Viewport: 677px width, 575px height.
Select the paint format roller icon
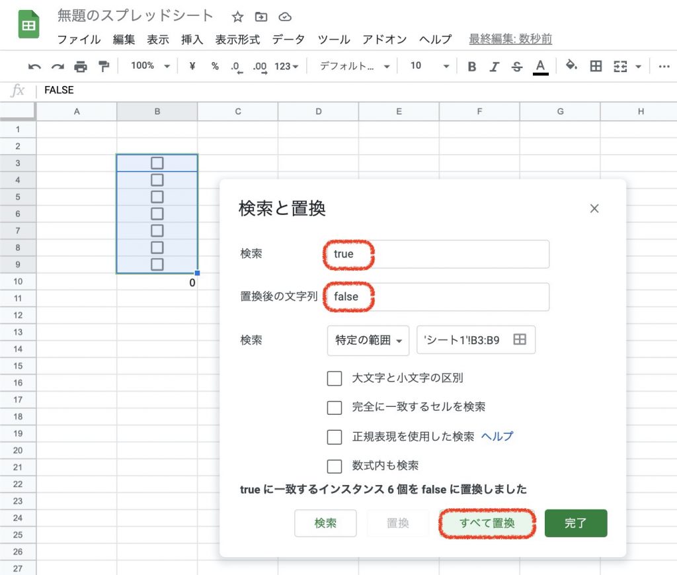[x=104, y=66]
